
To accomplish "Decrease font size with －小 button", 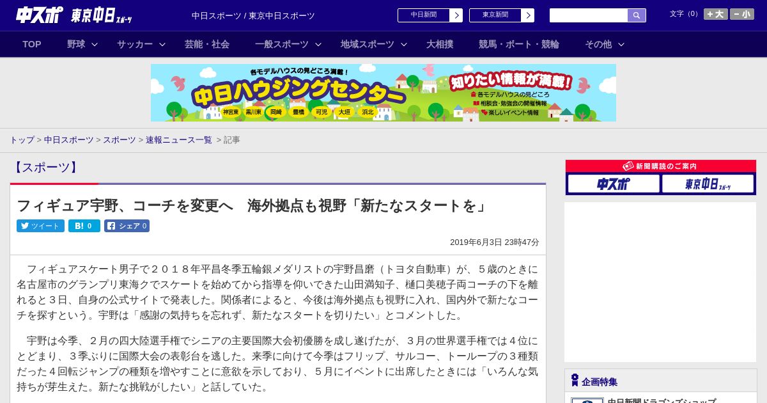I will click(742, 14).
